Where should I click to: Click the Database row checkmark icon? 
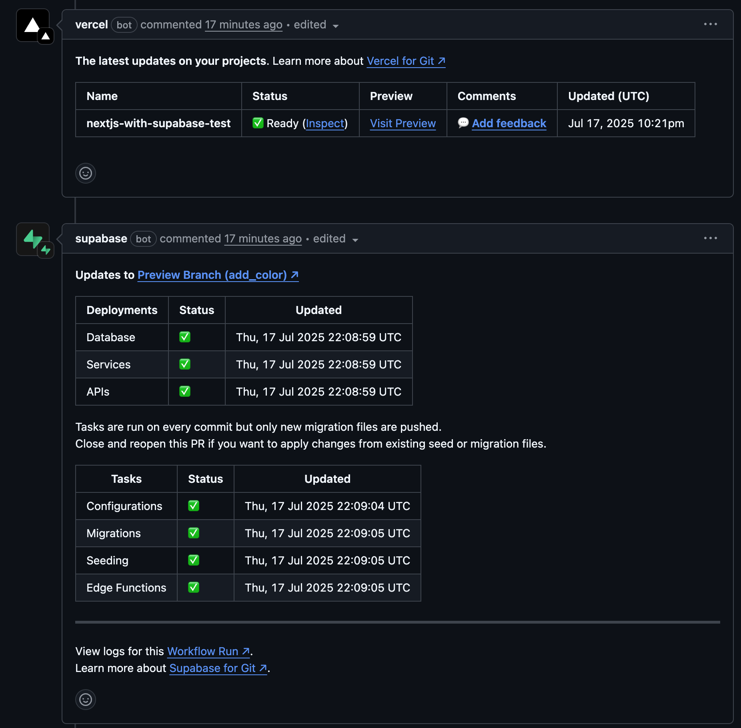[x=185, y=337]
